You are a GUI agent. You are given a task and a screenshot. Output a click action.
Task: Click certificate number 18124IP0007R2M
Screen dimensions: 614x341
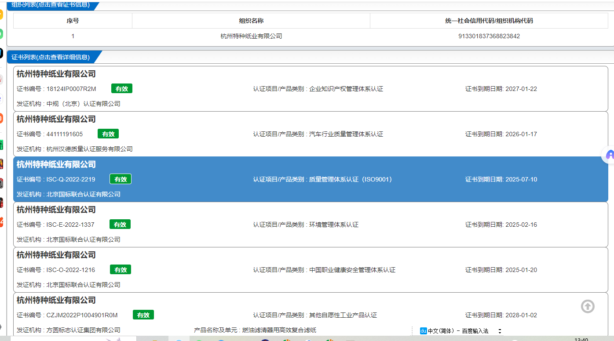(71, 89)
